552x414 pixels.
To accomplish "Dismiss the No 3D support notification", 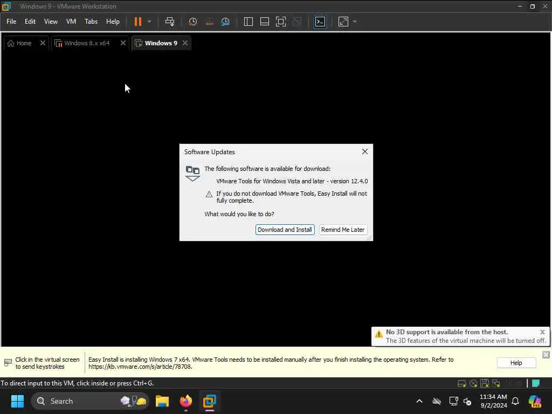I will [x=542, y=332].
